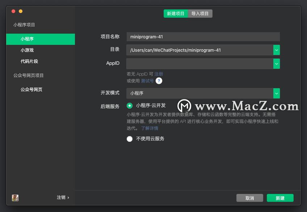Open the 开发模式 mode dropdown
This screenshot has width=307, height=212.
coord(276,93)
